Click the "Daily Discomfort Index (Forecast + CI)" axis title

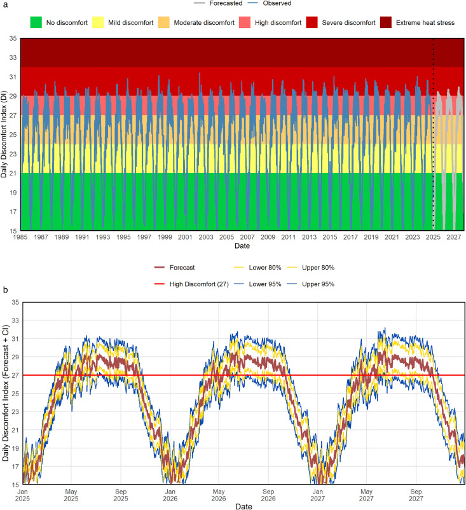(x=6, y=393)
